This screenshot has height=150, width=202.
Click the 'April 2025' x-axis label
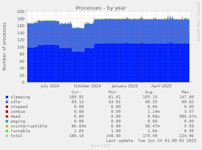point(161,86)
